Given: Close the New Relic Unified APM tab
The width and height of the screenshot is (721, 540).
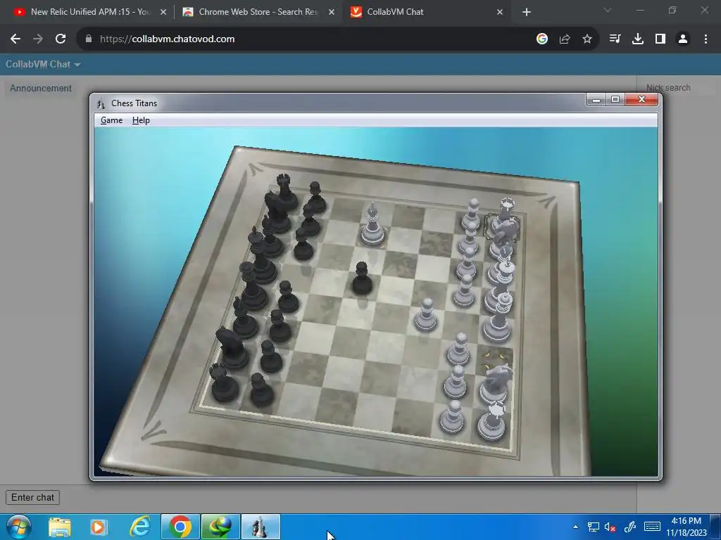Looking at the screenshot, I should click(x=163, y=13).
